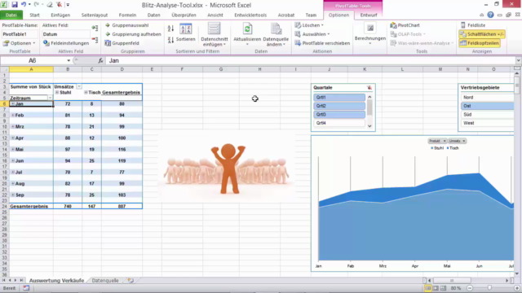Viewport: 522px width, 293px height.
Task: Sort descending with the Z-A icon
Action: 170,40
